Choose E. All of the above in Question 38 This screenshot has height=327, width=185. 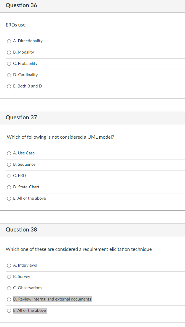9,311
